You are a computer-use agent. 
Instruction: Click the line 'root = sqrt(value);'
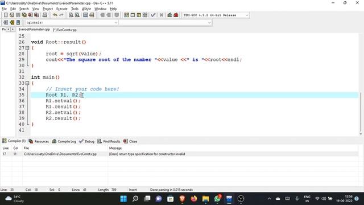pyautogui.click(x=73, y=54)
